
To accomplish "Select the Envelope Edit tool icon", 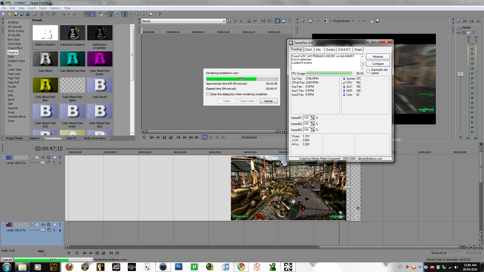I will pyautogui.click(x=131, y=14).
